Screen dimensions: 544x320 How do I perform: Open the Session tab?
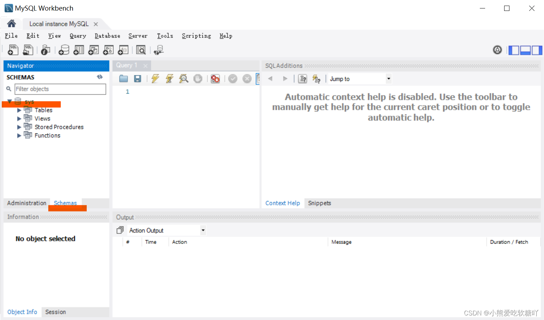(55, 312)
